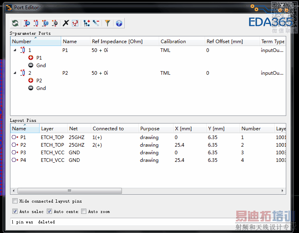Collapse port 1 tree node
Image resolution: width=299 pixels, height=233 pixels.
click(x=15, y=50)
